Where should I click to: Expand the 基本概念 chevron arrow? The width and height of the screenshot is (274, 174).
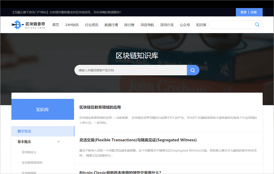click(x=59, y=142)
